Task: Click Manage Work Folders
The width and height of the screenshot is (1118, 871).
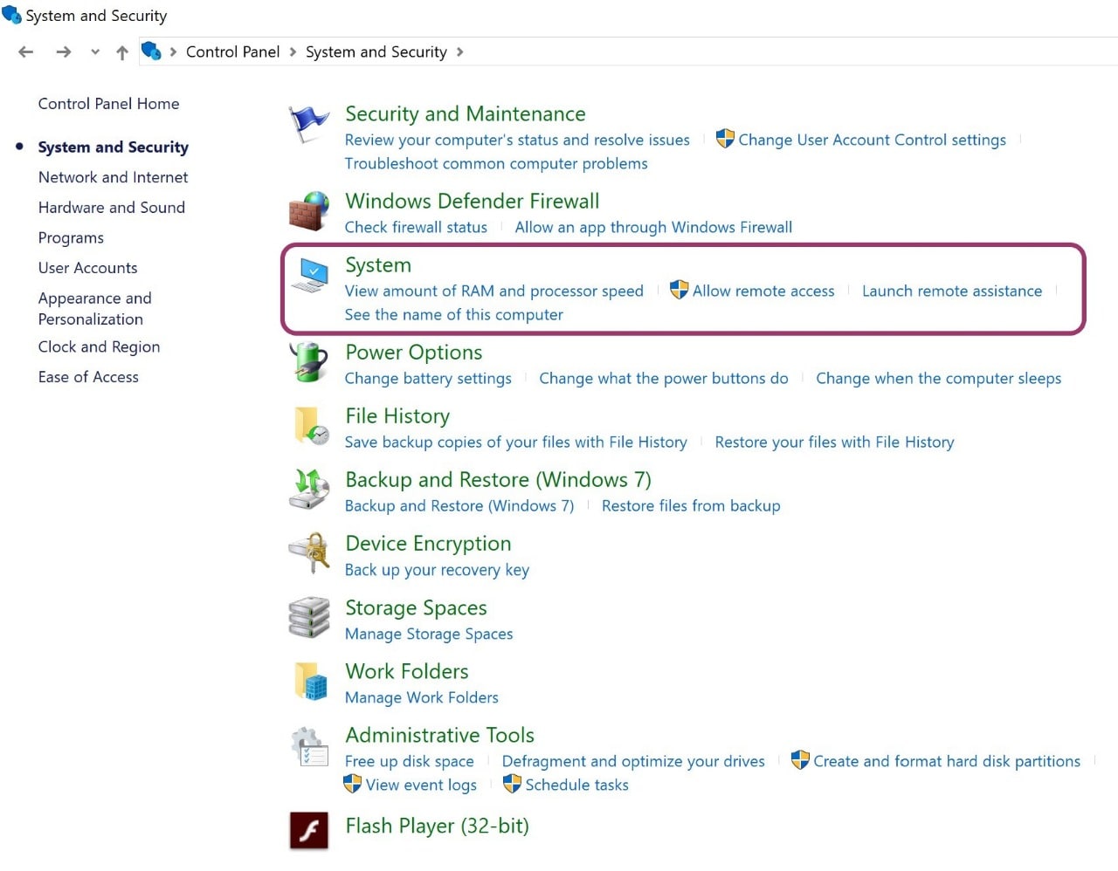Action: tap(422, 698)
